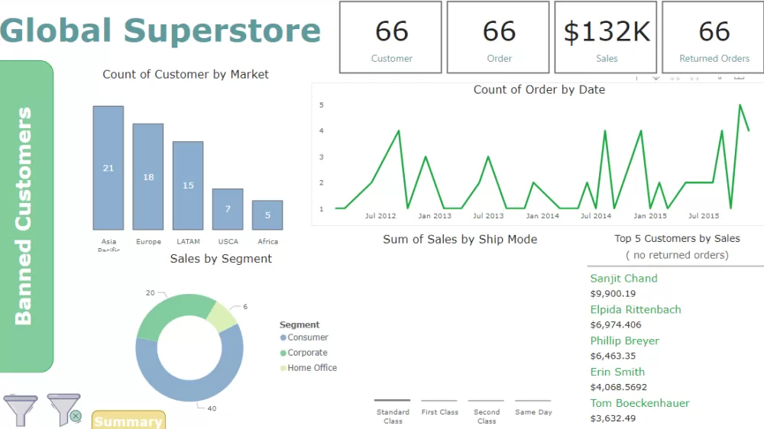Clear filters using funnel with X icon

click(64, 409)
